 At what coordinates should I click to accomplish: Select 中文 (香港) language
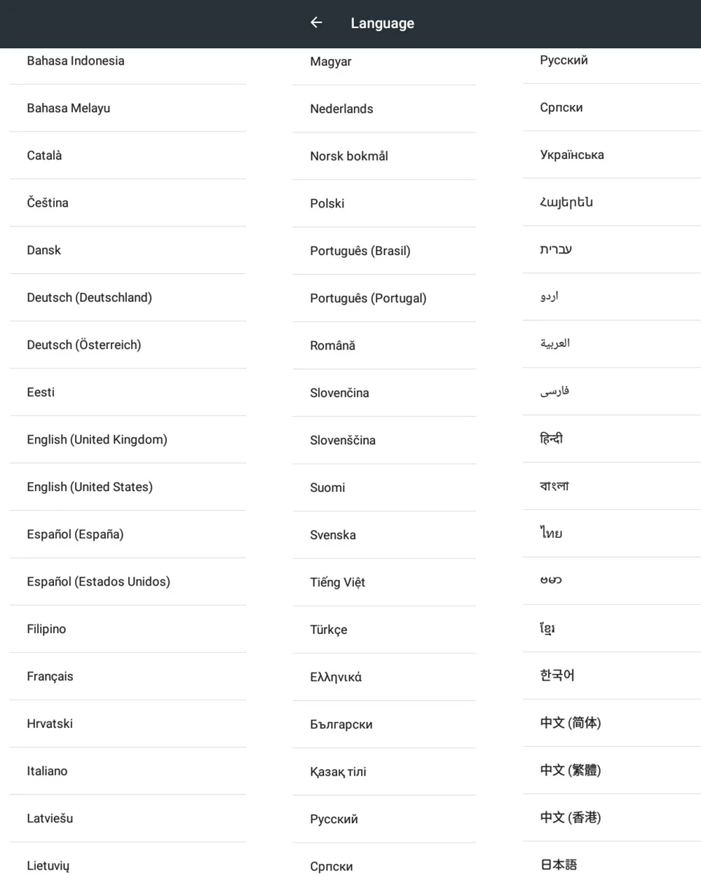pos(611,817)
